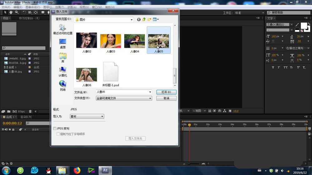
Task: Click the 打开(O) button
Action: tap(166, 92)
